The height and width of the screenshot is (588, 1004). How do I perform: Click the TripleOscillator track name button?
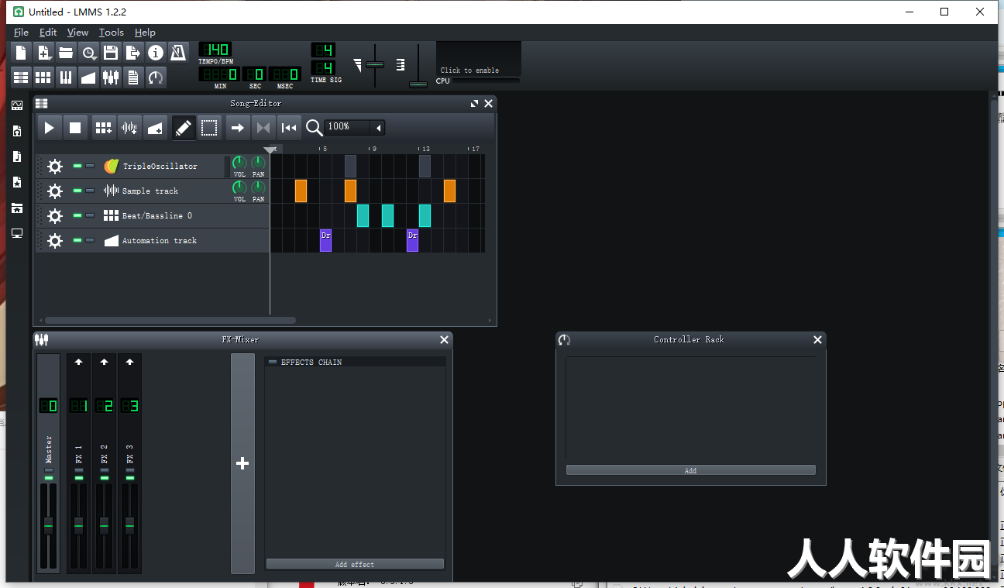pos(163,167)
